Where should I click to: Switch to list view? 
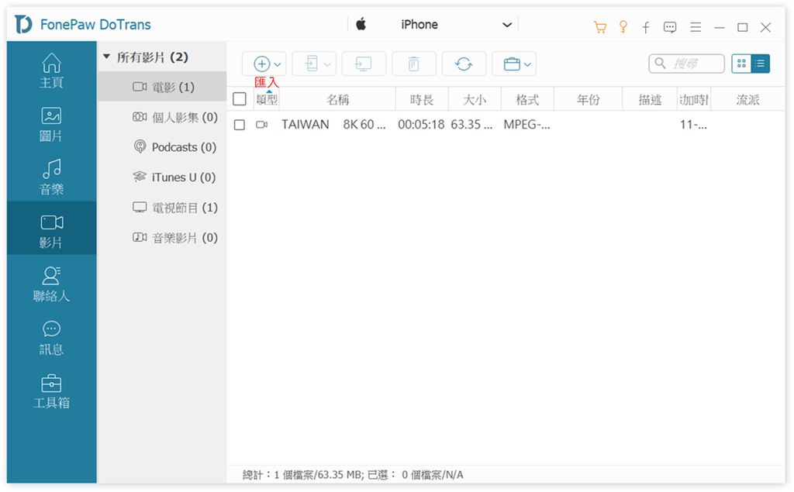coord(760,64)
